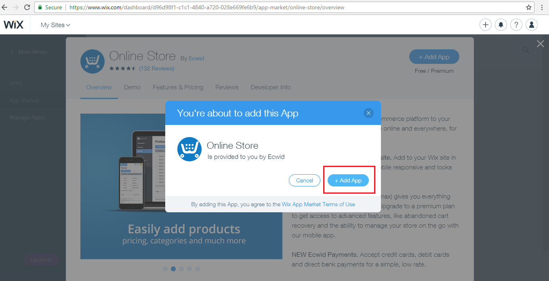549x281 pixels.
Task: Open the 132 Reviews link
Action: point(157,68)
